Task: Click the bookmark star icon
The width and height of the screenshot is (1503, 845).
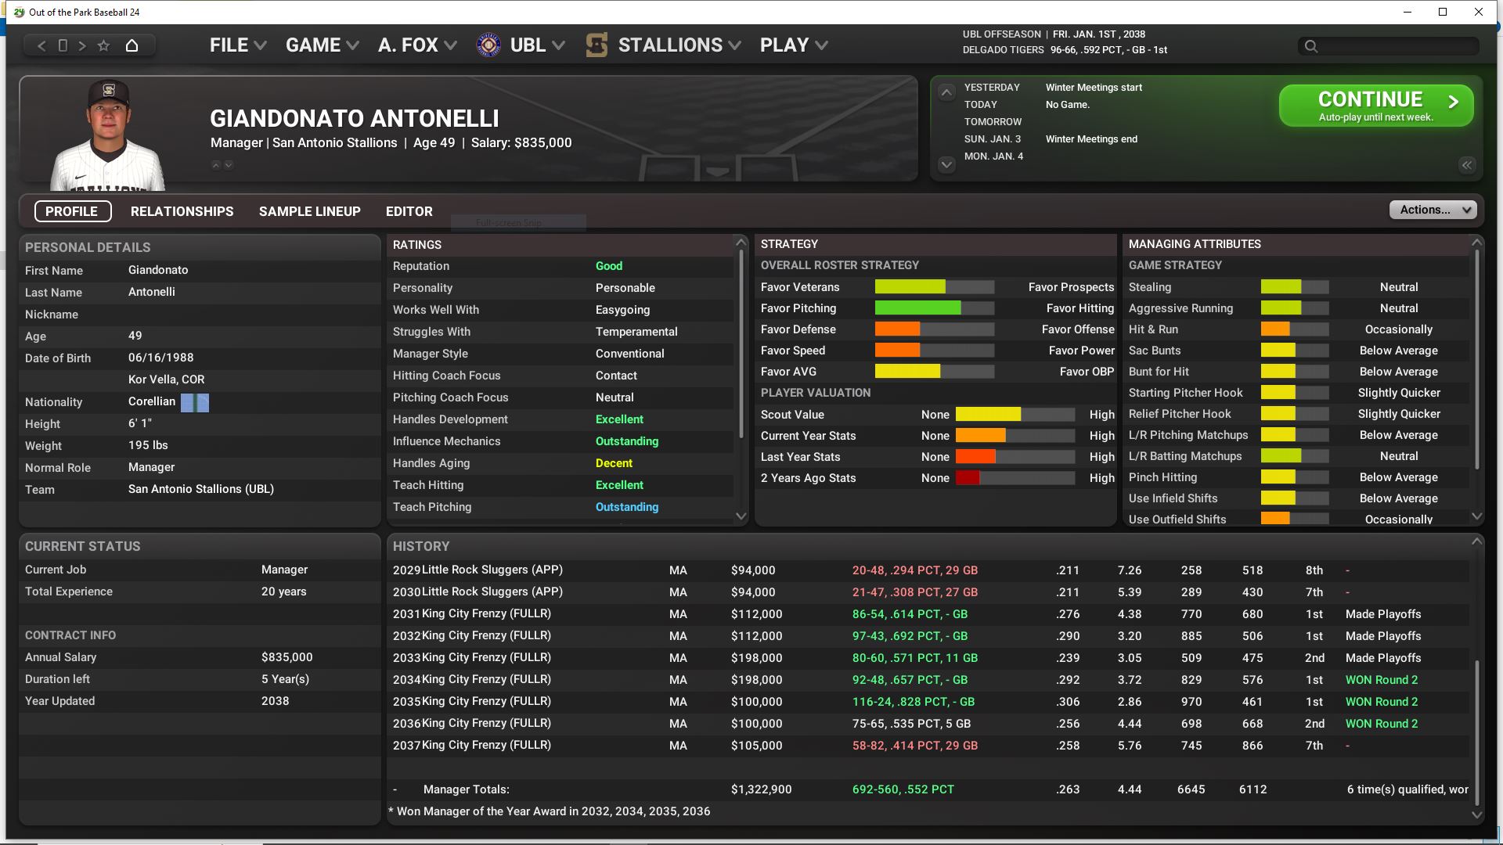Action: pyautogui.click(x=103, y=45)
